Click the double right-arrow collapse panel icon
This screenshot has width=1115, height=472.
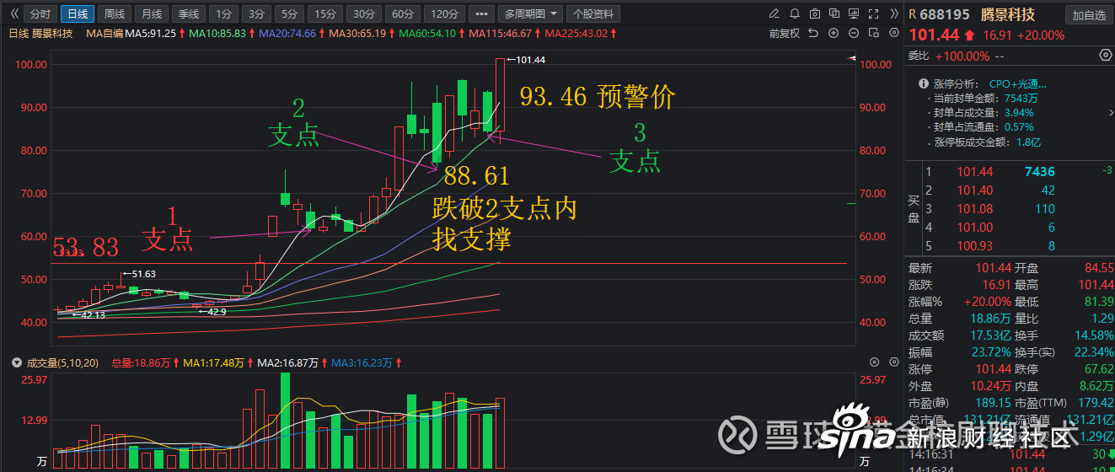point(893,14)
